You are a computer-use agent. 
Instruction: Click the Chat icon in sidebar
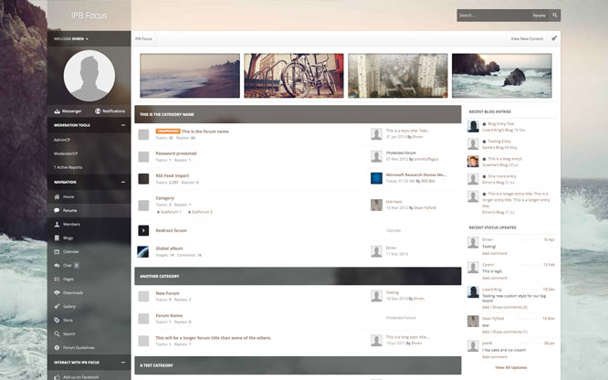(x=57, y=266)
